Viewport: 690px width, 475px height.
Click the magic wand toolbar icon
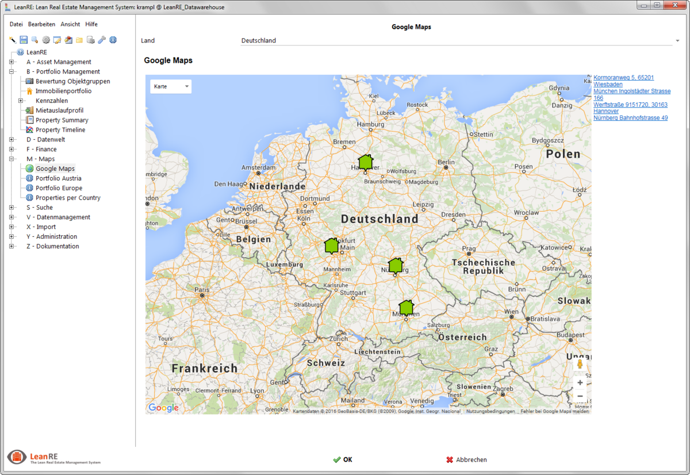point(13,40)
